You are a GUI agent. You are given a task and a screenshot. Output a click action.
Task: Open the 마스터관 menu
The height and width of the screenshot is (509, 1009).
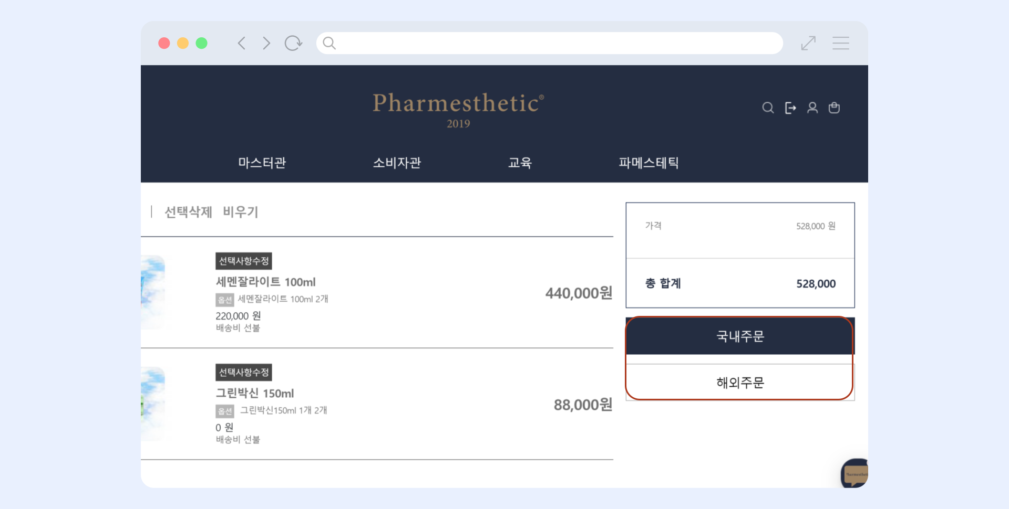tap(262, 163)
